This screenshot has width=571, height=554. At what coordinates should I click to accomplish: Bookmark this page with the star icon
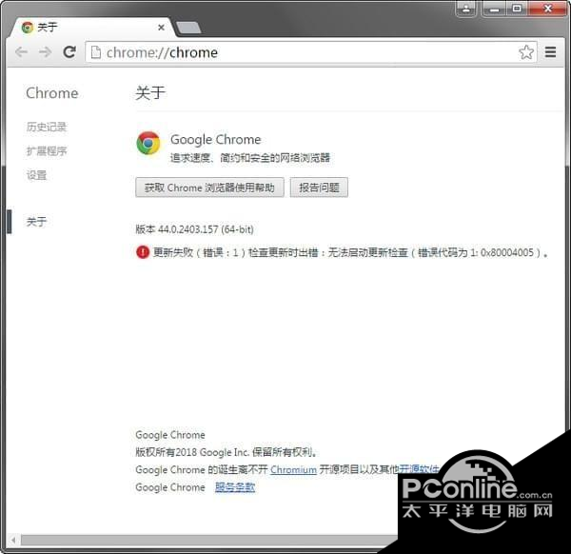coord(526,52)
